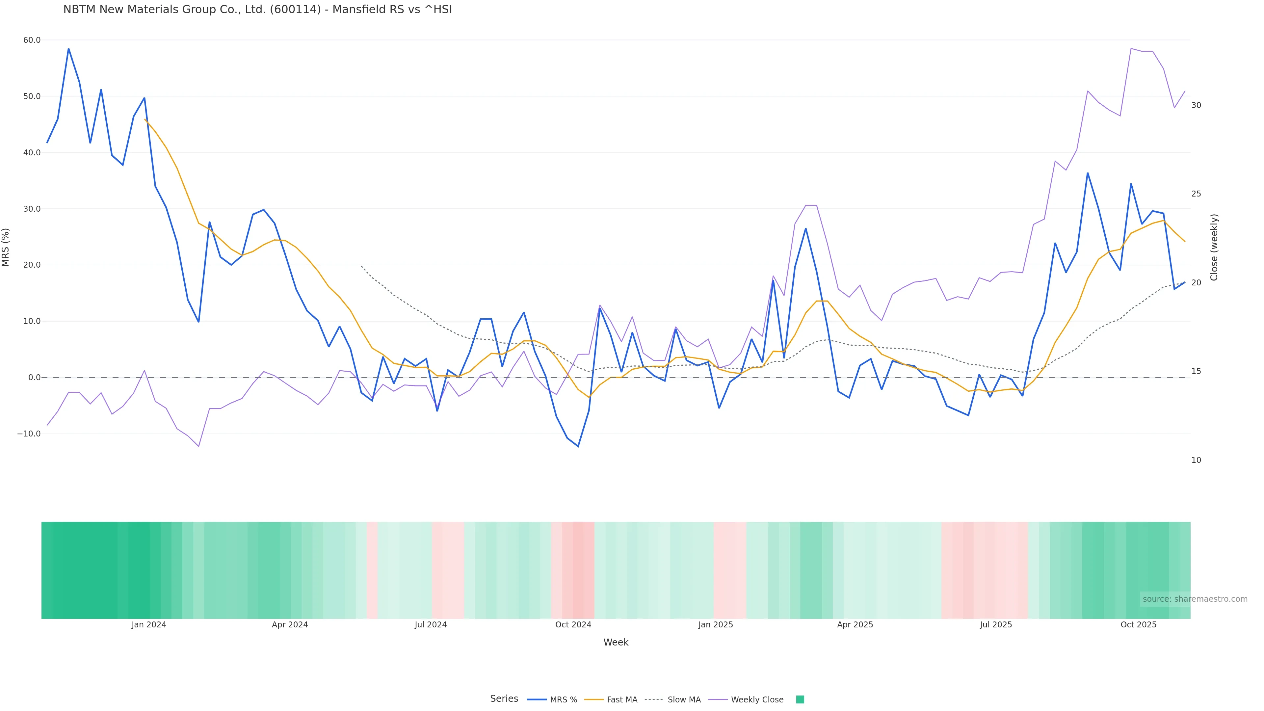Viewport: 1264px width, 711px height.
Task: Click the −10.0 tick on MRS axis
Action: click(29, 434)
